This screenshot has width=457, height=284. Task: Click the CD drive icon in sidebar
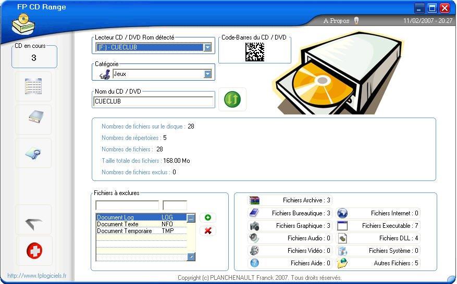point(34,120)
